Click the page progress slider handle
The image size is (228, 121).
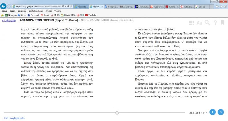pyautogui.click(x=117, y=113)
